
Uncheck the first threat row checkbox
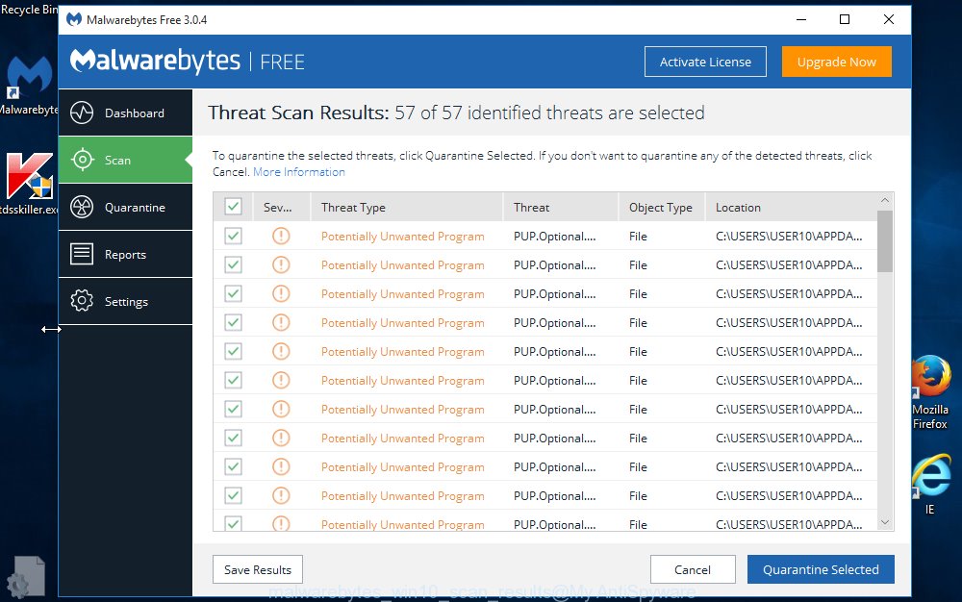tap(233, 237)
